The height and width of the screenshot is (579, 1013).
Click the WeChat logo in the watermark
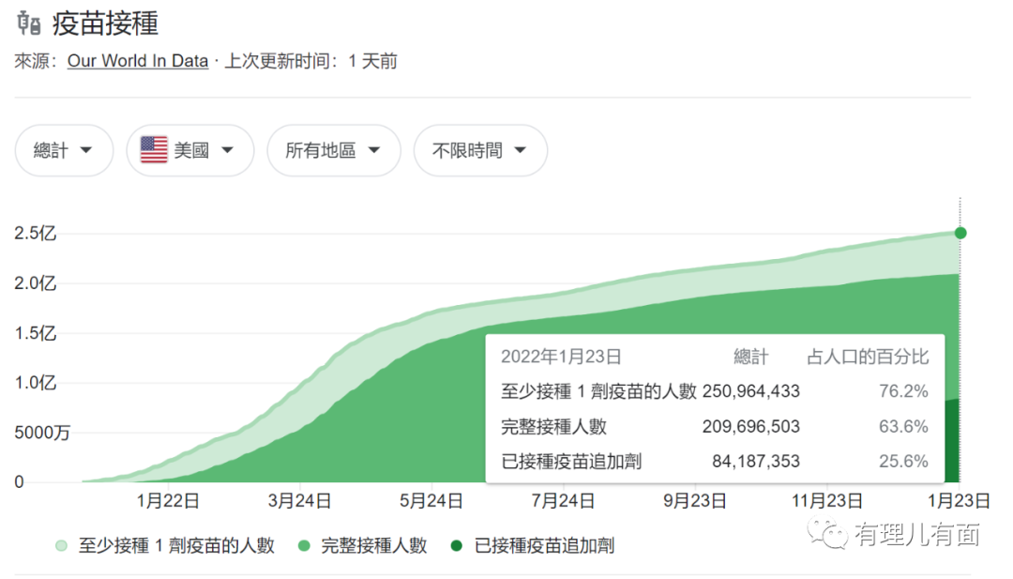828,533
